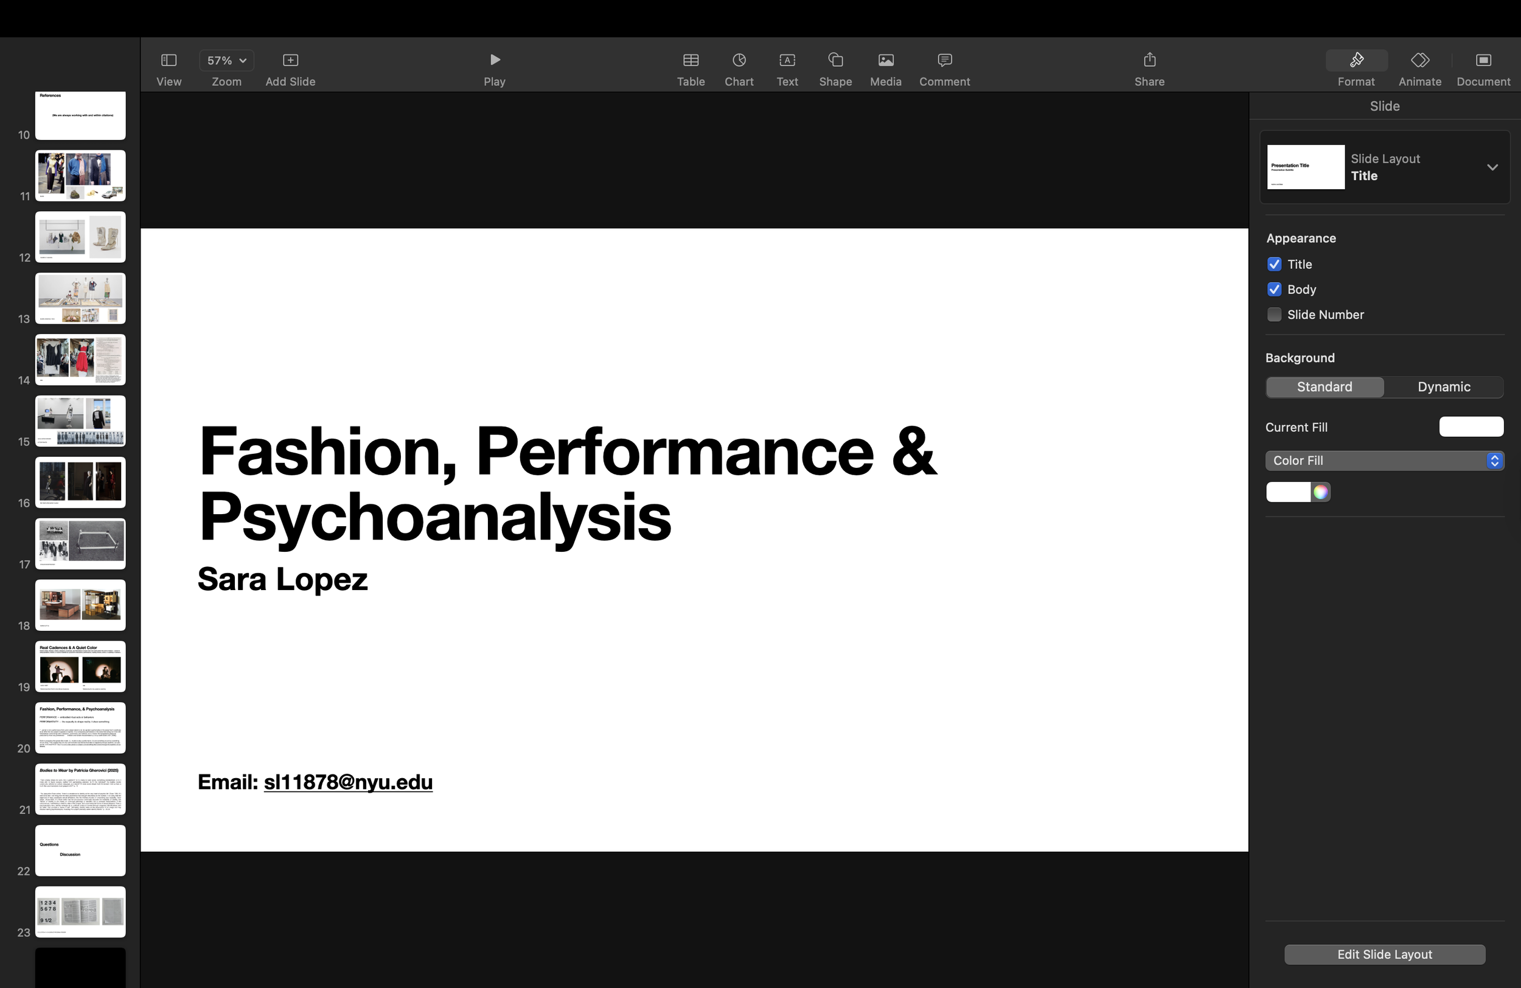Start the slideshow with Play
The height and width of the screenshot is (988, 1521).
(x=495, y=60)
